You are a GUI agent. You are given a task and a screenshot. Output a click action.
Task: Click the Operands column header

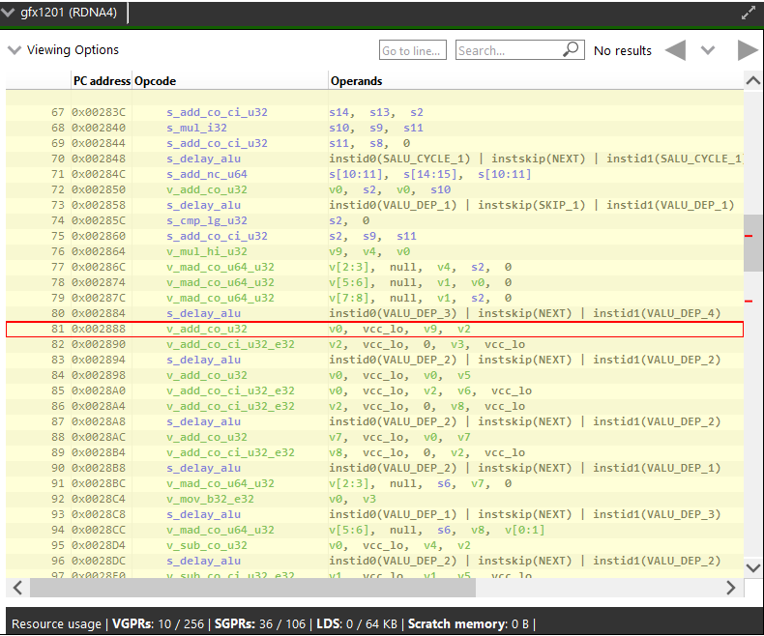(356, 81)
